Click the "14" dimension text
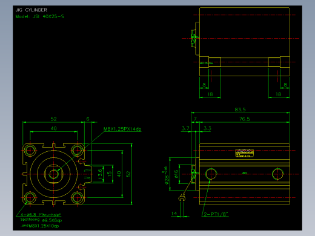The height and width of the screenshot is (236, 315). pos(174,213)
